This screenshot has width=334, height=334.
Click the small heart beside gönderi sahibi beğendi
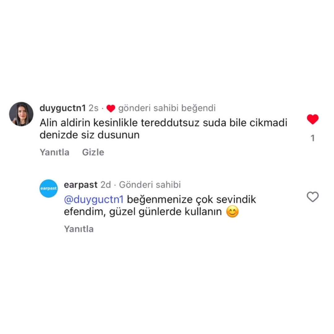(x=111, y=108)
